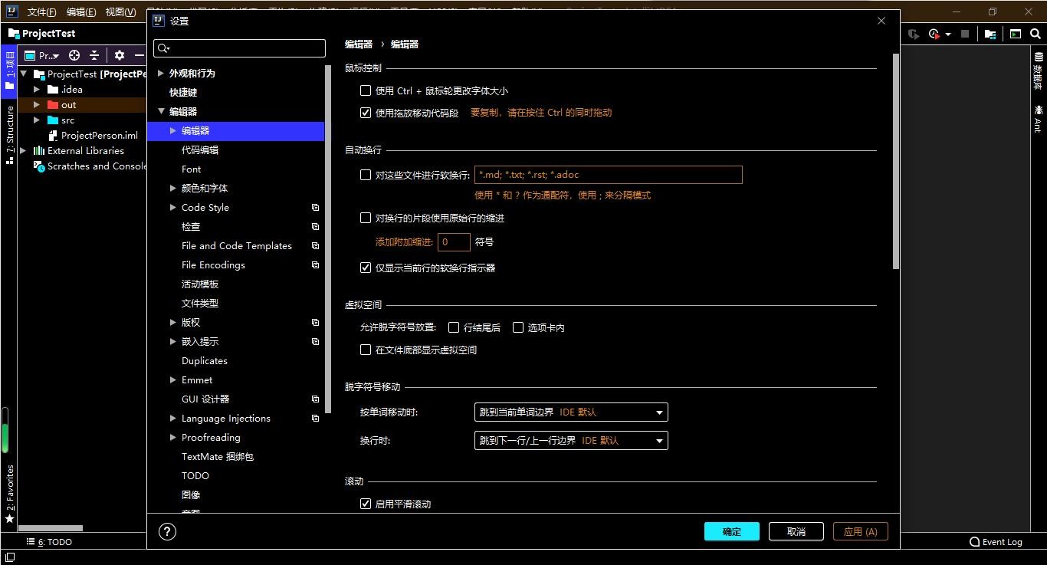This screenshot has width=1047, height=565.
Task: Select File and Code Templates settings page
Action: pos(236,246)
